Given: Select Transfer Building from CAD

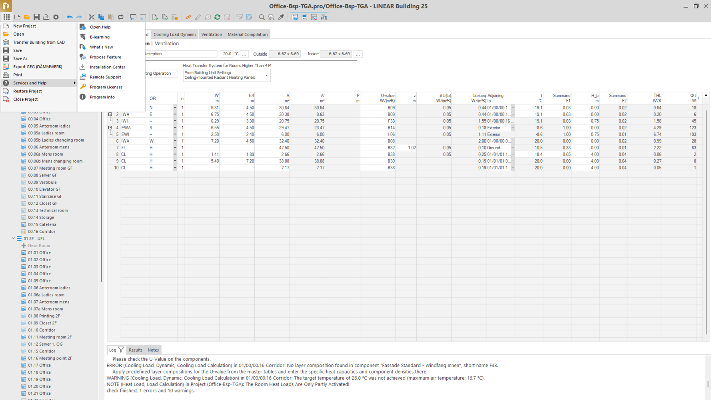Looking at the screenshot, I should 39,42.
